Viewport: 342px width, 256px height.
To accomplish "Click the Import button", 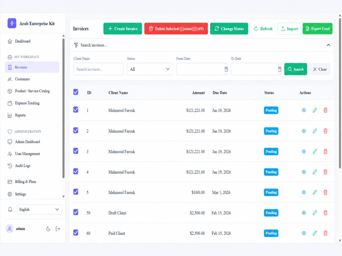I will pos(289,29).
